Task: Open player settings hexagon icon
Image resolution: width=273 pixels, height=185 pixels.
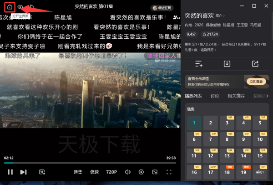Action: (142, 172)
